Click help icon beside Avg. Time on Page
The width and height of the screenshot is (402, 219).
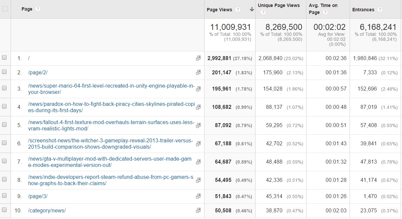coord(325,13)
